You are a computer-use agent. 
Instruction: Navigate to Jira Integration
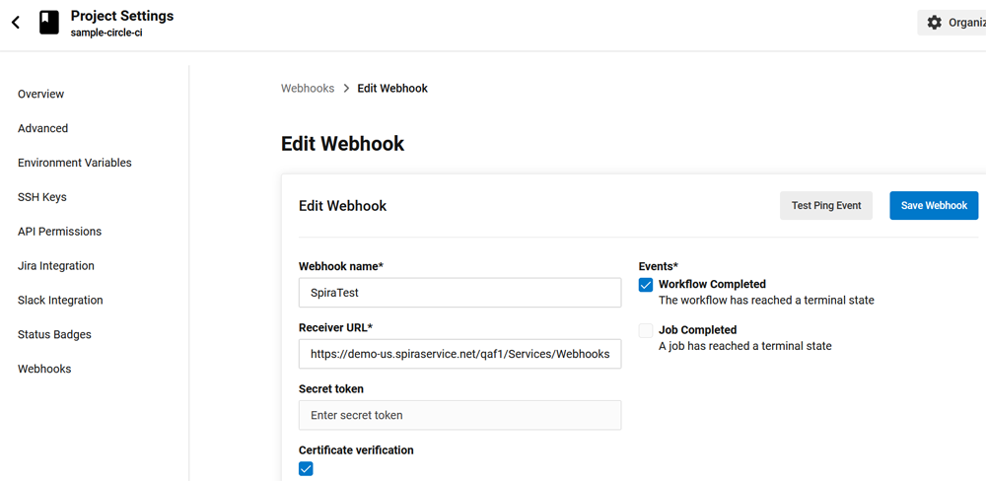click(x=56, y=266)
